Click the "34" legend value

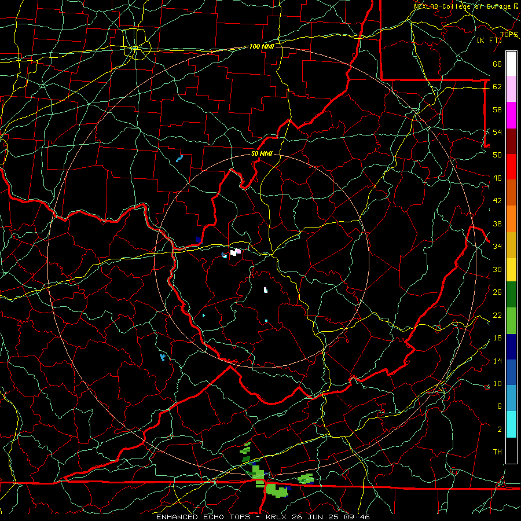497,247
